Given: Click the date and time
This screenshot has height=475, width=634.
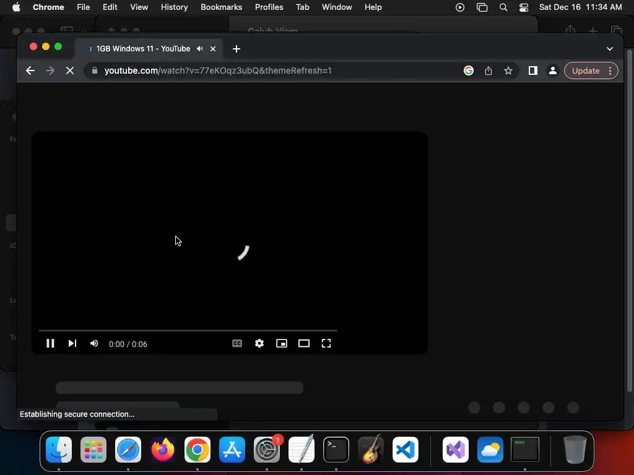Looking at the screenshot, I should pos(580,7).
